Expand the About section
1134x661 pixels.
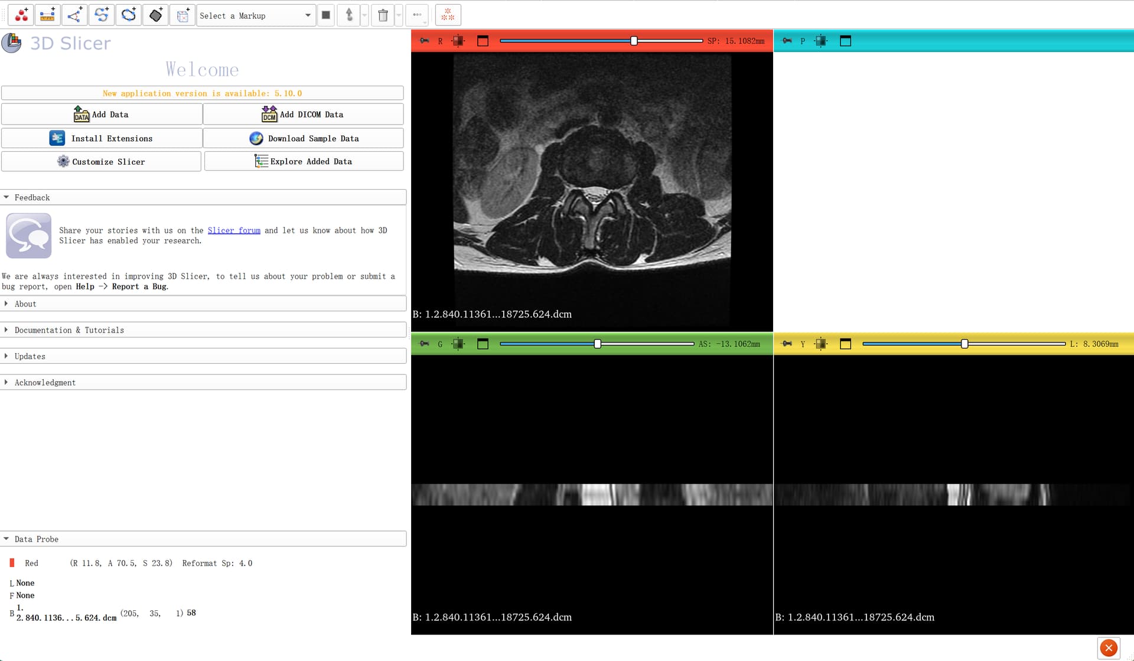pos(25,304)
